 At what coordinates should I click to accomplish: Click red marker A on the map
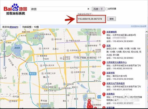(x=90, y=105)
